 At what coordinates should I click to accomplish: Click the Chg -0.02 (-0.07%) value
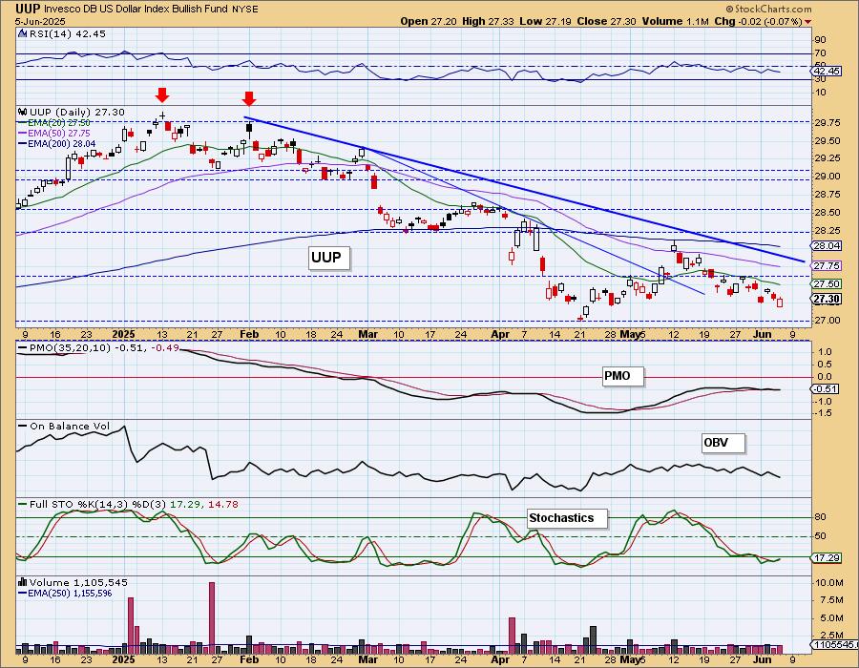[759, 21]
